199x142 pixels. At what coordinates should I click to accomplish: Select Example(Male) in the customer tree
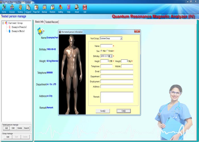(x=18, y=31)
